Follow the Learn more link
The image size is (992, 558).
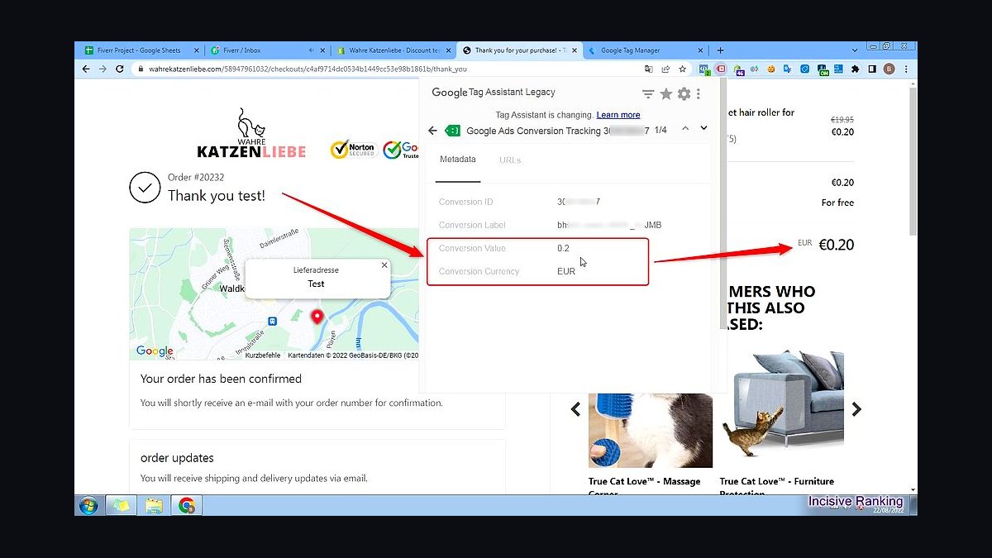618,115
